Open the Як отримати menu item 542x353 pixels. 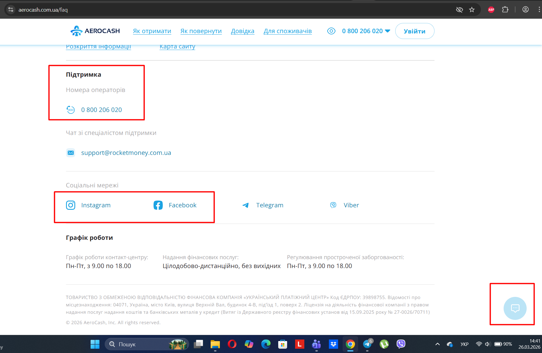152,31
